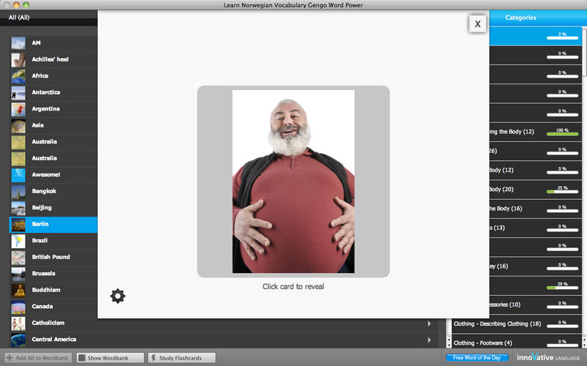This screenshot has width=587, height=366.
Task: Select the word 'Beijing' in list
Action: (x=42, y=208)
